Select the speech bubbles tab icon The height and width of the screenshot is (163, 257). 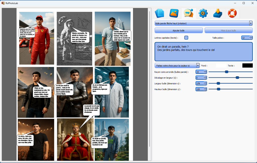tap(188, 13)
